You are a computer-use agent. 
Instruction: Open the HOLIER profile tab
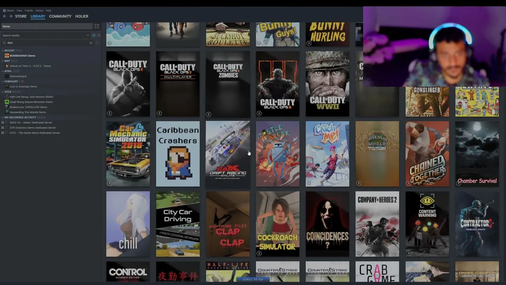pyautogui.click(x=82, y=16)
